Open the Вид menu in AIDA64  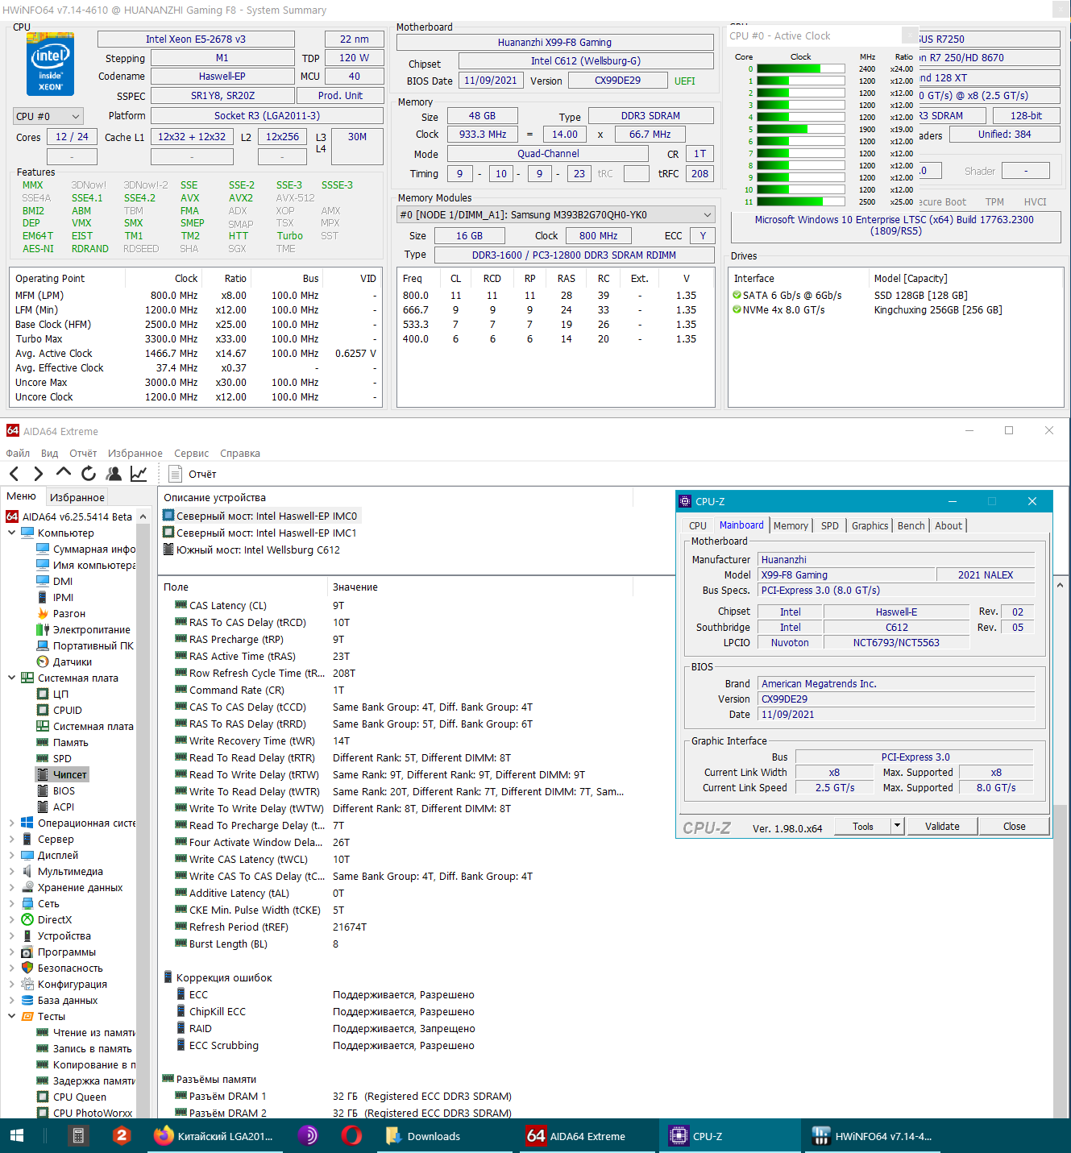(x=50, y=453)
